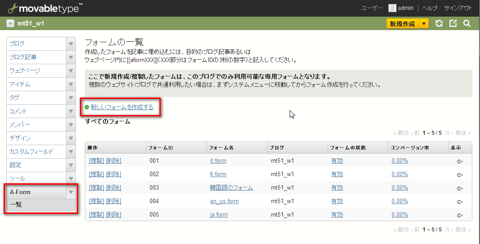
Task: Expand the 設定 menu arrow
Action: pos(71,165)
